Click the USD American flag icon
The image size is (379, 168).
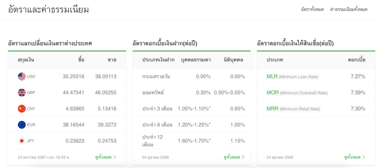tap(22, 76)
